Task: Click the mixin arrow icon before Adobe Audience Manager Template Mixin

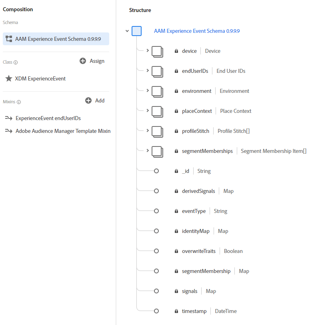Action: pyautogui.click(x=8, y=131)
